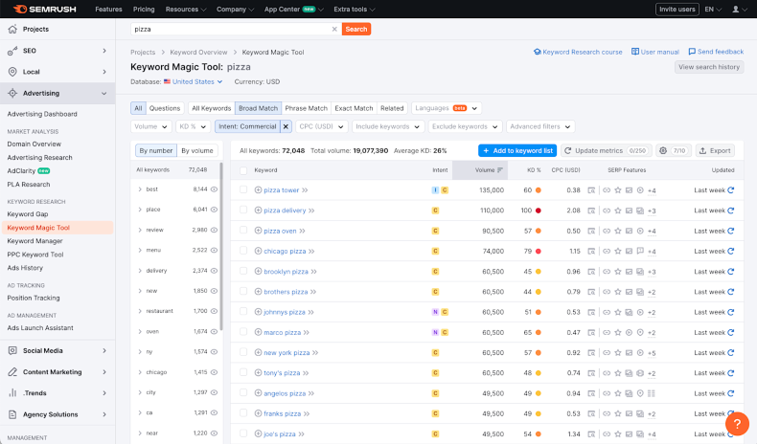Open the User manual link
Image resolution: width=757 pixels, height=444 pixels.
(x=655, y=52)
